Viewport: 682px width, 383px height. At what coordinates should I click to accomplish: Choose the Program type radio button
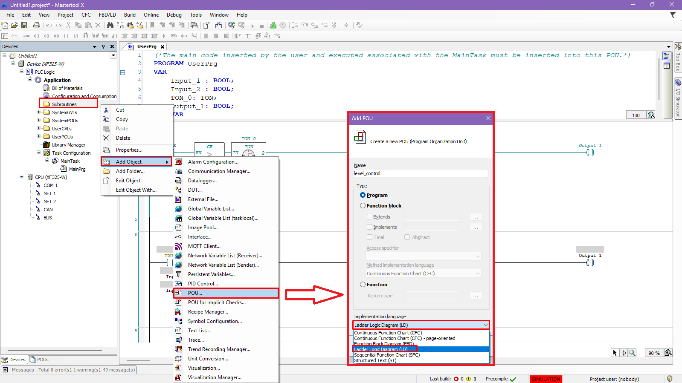[363, 195]
